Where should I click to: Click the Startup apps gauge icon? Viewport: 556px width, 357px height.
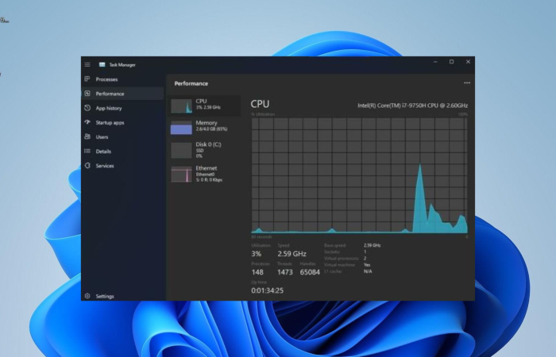87,122
